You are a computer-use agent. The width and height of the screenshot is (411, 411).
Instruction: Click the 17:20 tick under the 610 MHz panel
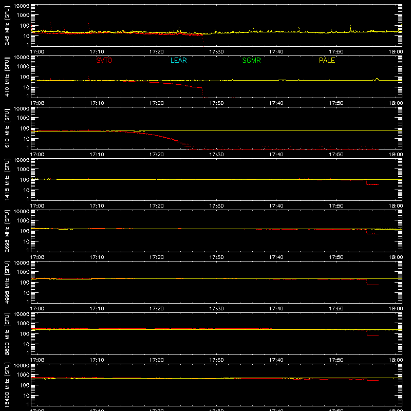(157, 155)
